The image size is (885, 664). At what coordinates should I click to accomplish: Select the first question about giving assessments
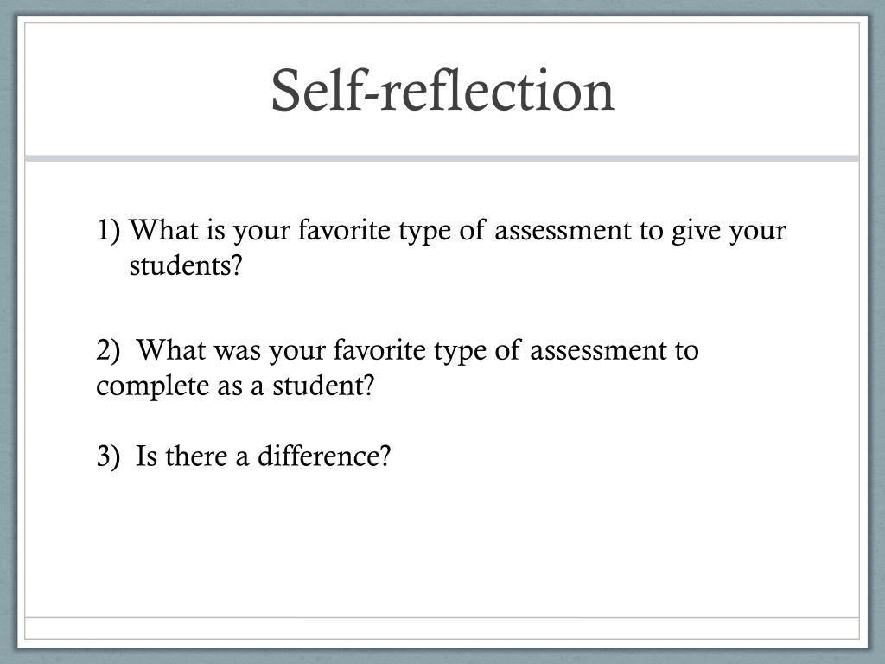pos(442,247)
